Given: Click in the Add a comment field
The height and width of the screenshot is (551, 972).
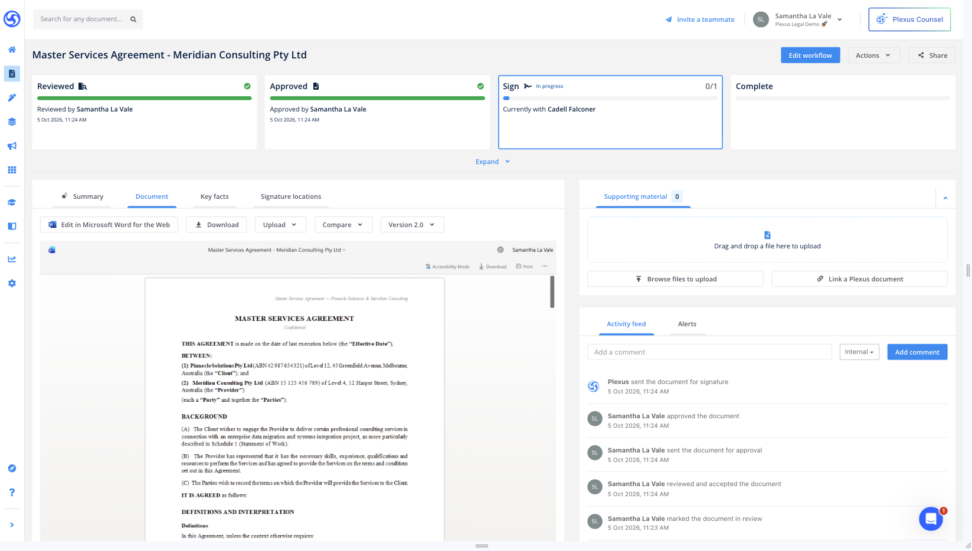Looking at the screenshot, I should [709, 352].
